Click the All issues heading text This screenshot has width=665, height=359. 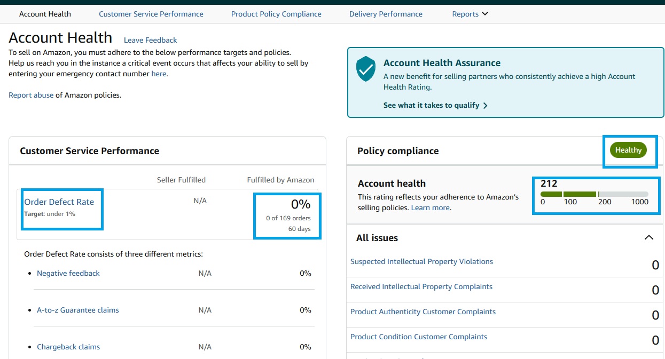(x=377, y=238)
